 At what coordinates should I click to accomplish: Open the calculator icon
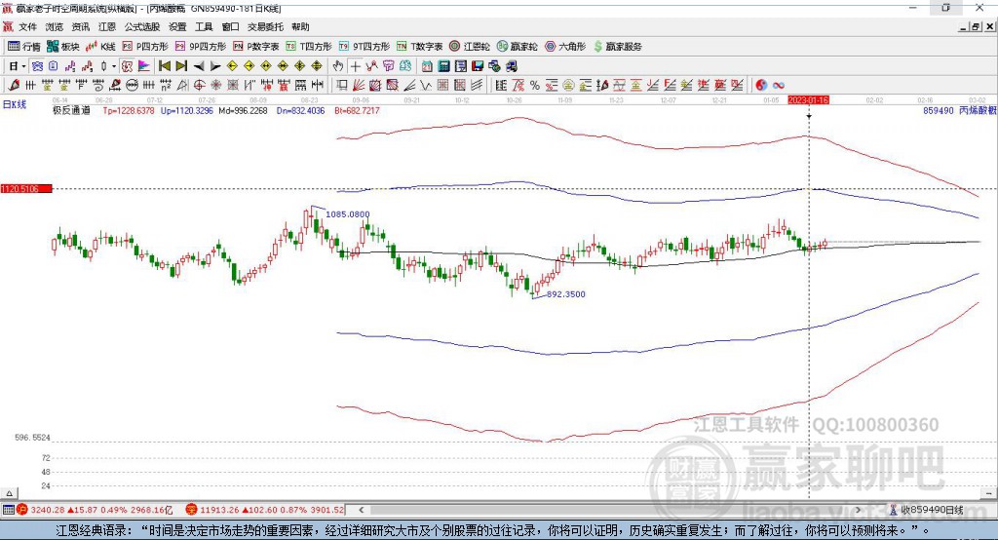(x=443, y=66)
